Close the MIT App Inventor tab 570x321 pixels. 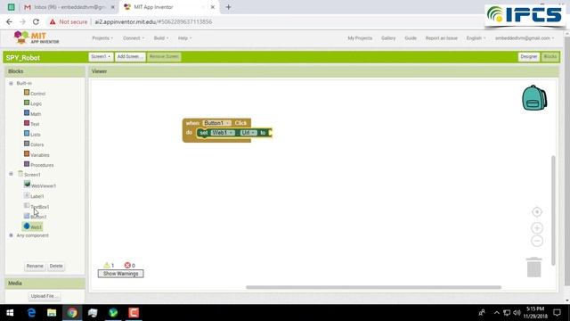(213, 7)
